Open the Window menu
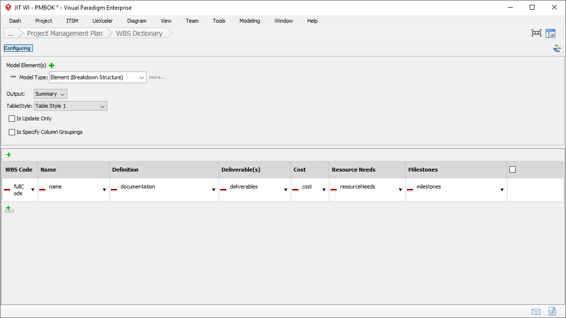Viewport: 566px width, 318px height. (x=283, y=21)
